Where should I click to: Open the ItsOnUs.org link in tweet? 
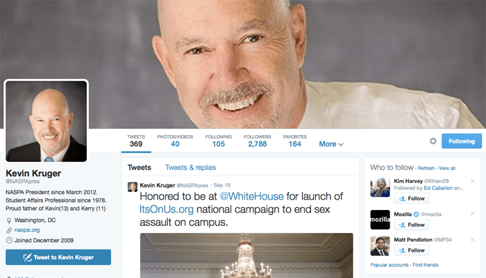(x=167, y=209)
